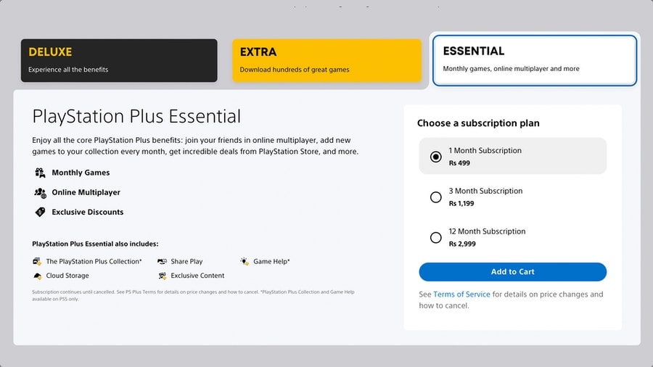Select the Essential plan tab
The image size is (653, 367).
click(x=535, y=60)
